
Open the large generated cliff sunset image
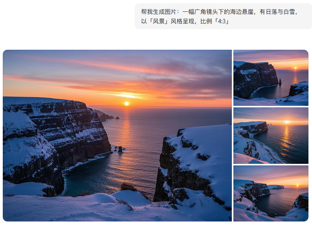tap(117, 135)
